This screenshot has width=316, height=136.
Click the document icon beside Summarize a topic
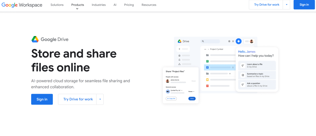[243, 75]
